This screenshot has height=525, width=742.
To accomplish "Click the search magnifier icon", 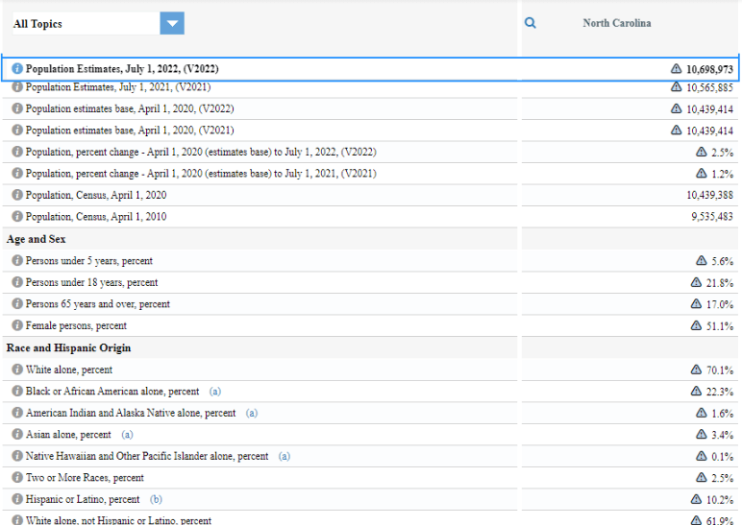I will coord(531,23).
